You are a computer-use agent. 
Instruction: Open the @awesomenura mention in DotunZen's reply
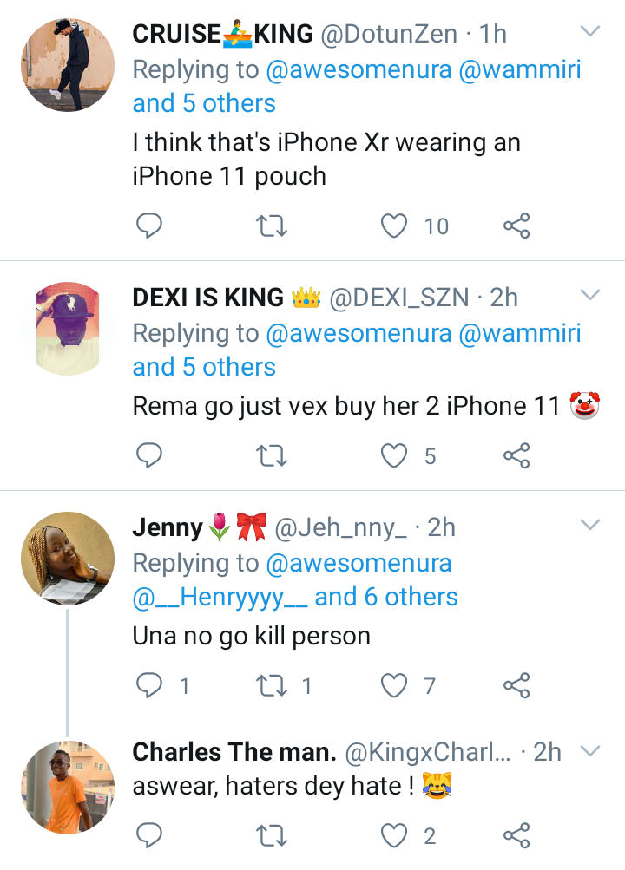pyautogui.click(x=359, y=69)
